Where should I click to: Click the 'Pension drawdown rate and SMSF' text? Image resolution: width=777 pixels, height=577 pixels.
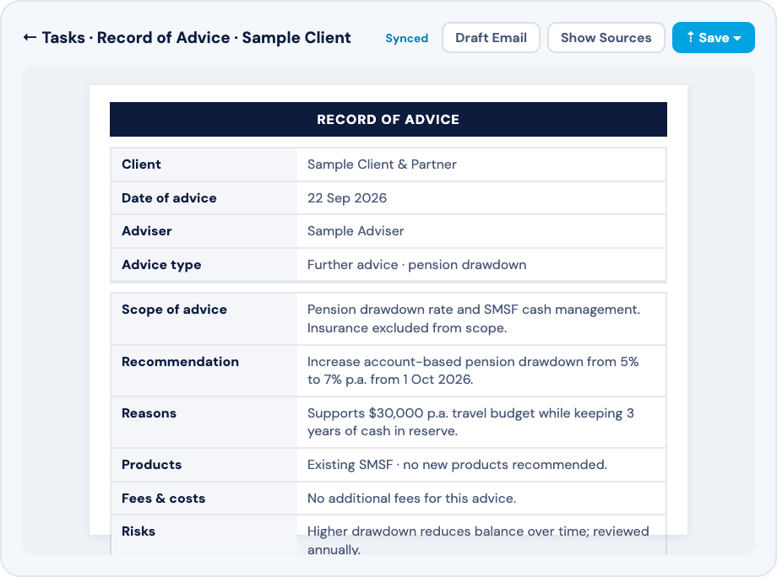click(413, 310)
